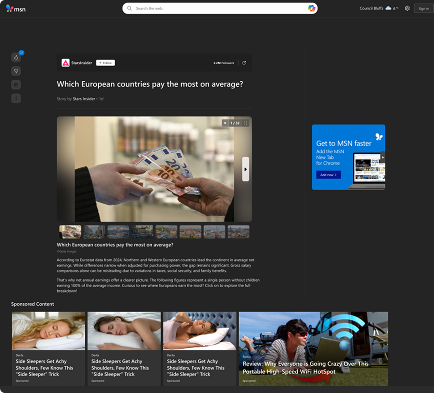Viewport: 434px width, 393px height.
Task: Advance to the next gallery slide
Action: (245, 169)
